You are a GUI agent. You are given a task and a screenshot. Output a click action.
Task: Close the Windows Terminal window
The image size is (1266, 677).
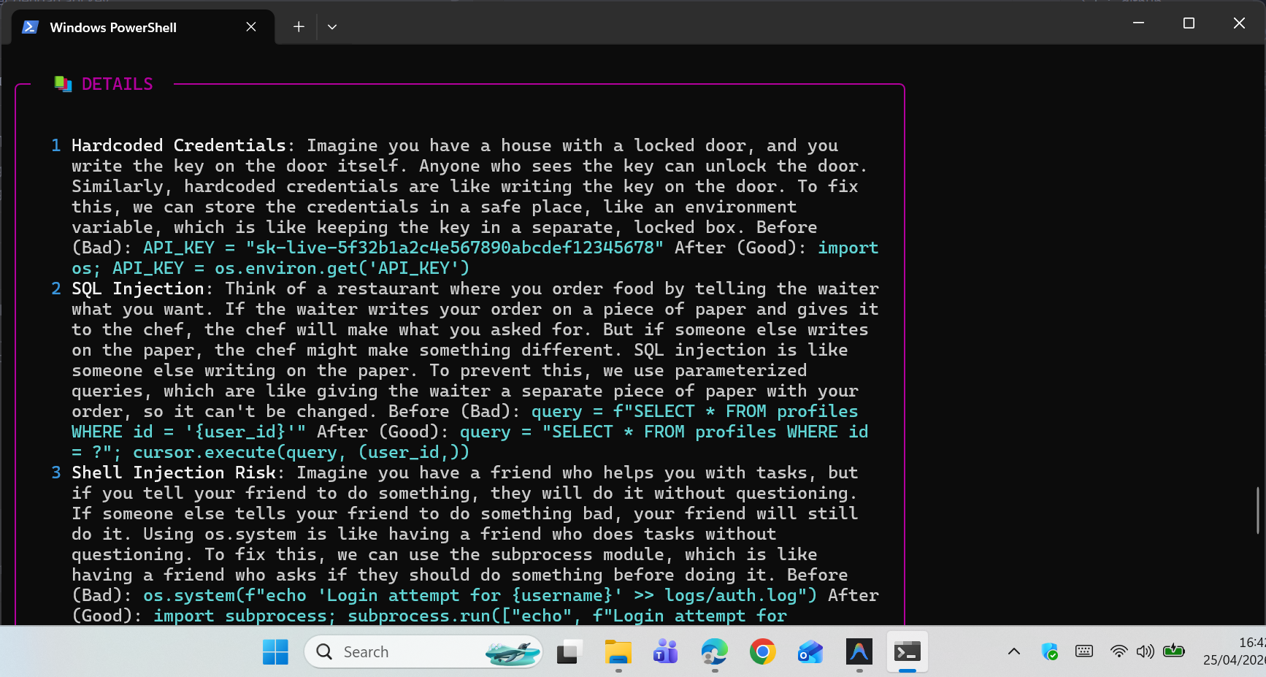coord(1239,23)
